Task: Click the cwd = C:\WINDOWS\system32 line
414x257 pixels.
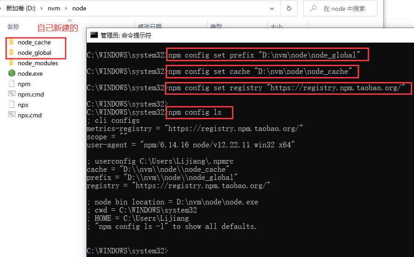Action: pos(142,210)
